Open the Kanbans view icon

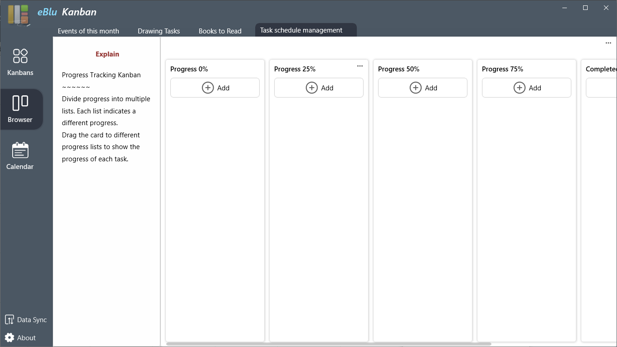coord(20,56)
